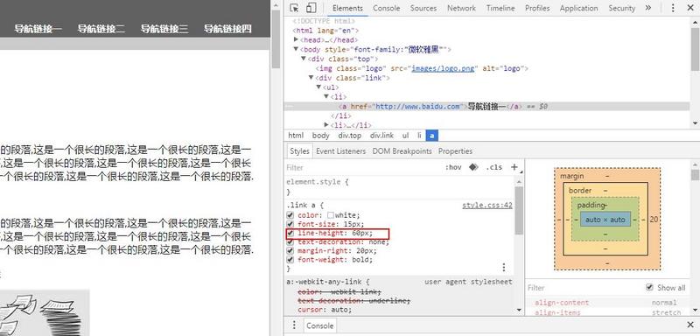Click the box model auto × auto content
Viewport: 700px width, 336px height.
pos(605,220)
